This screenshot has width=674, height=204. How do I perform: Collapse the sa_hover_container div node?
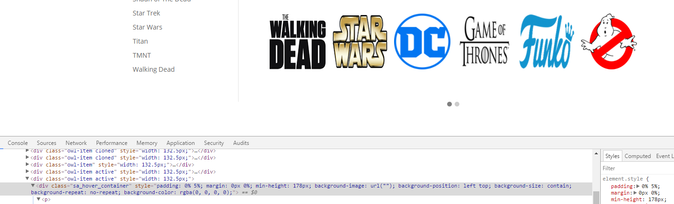pos(33,186)
